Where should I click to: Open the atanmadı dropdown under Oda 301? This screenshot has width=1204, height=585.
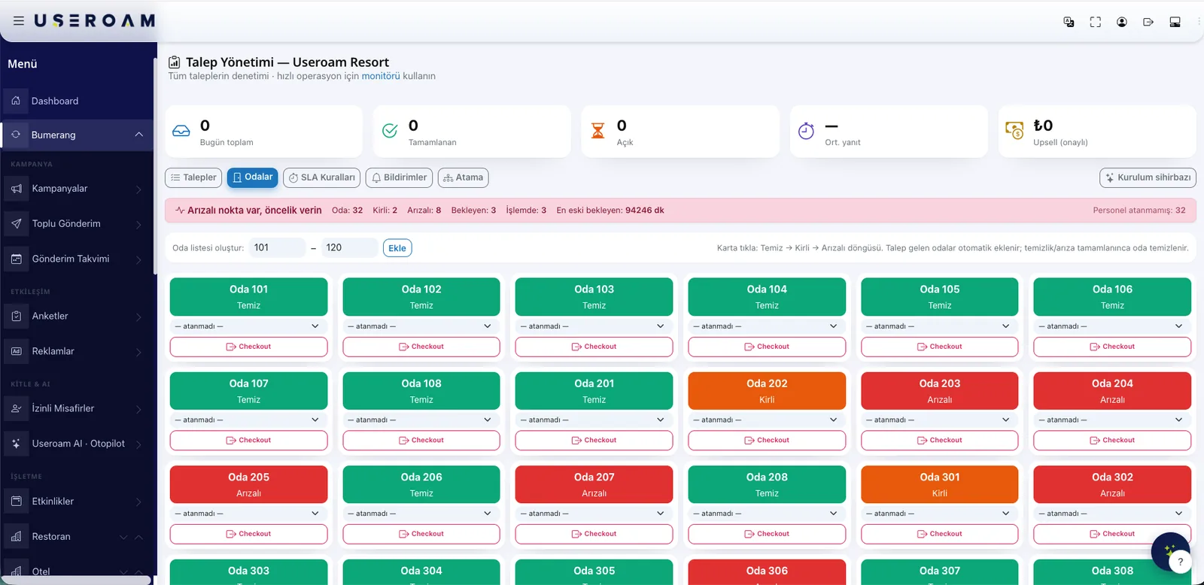940,514
